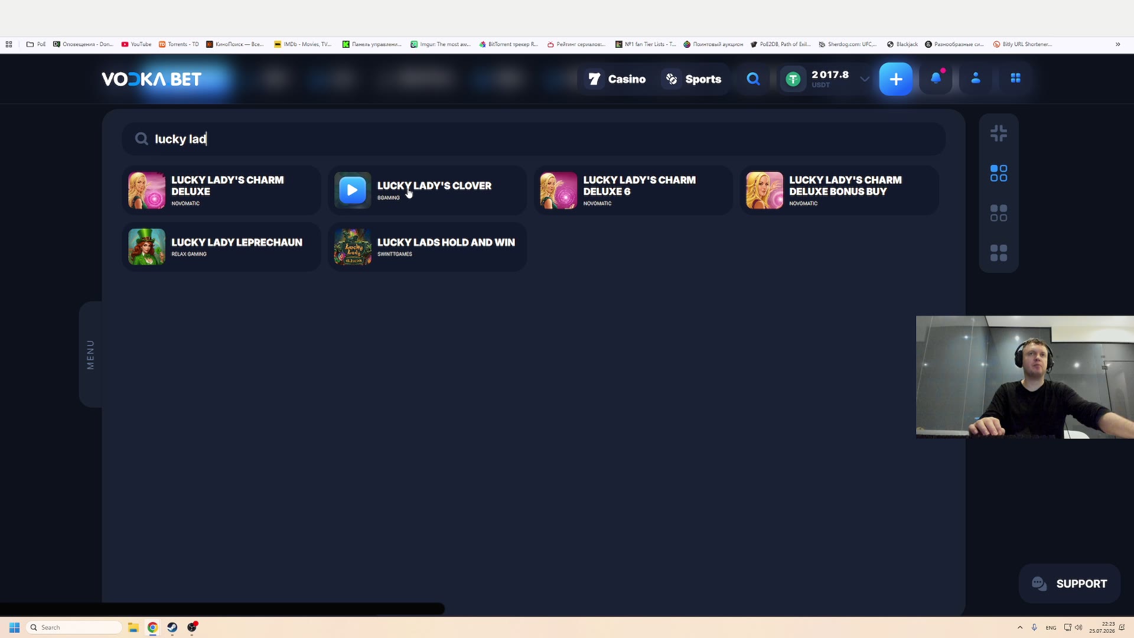Open the PoE2DB, Path of Exile bookmark
This screenshot has height=638, width=1134.
click(781, 44)
